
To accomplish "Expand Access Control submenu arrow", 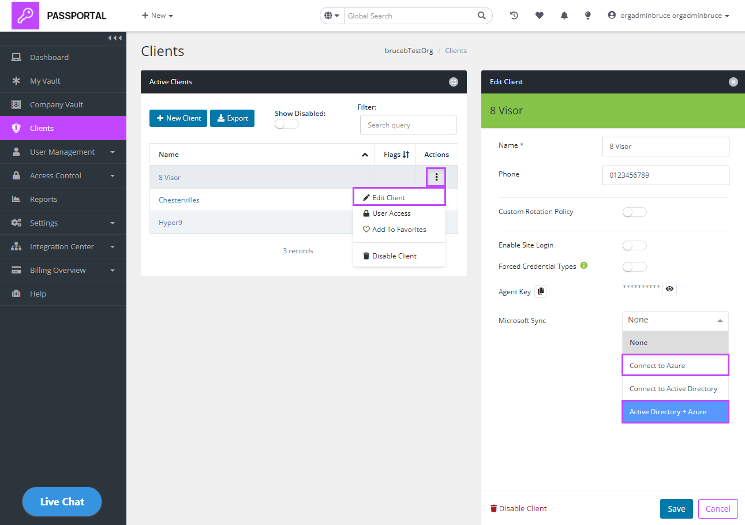I will coord(113,176).
